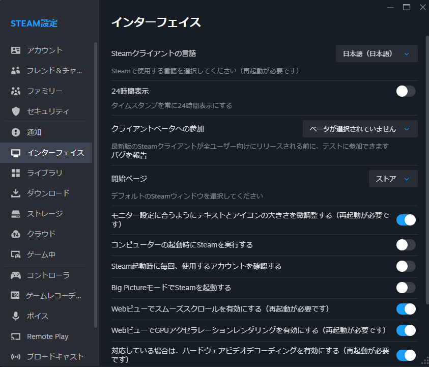
Task: Click the ブロードキャスト sidebar label
Action: coord(55,357)
